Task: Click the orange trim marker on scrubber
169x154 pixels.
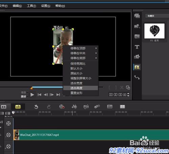Action: [x=31, y=88]
